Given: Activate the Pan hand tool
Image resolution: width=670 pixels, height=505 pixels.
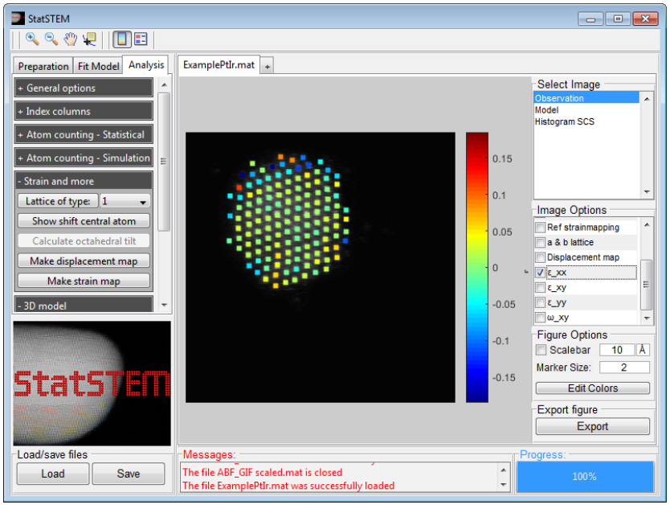Looking at the screenshot, I should [71, 39].
